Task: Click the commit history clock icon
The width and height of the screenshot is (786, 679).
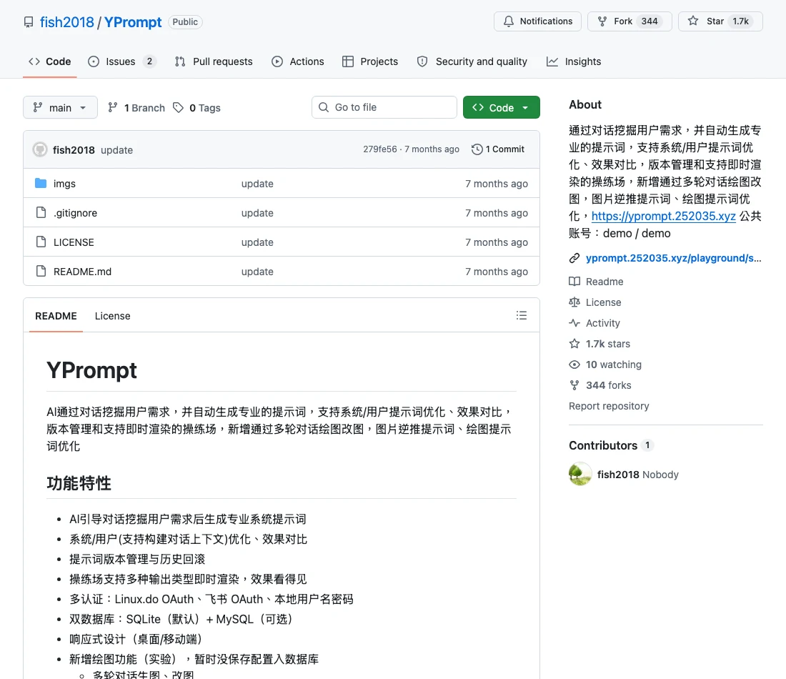Action: pyautogui.click(x=477, y=149)
